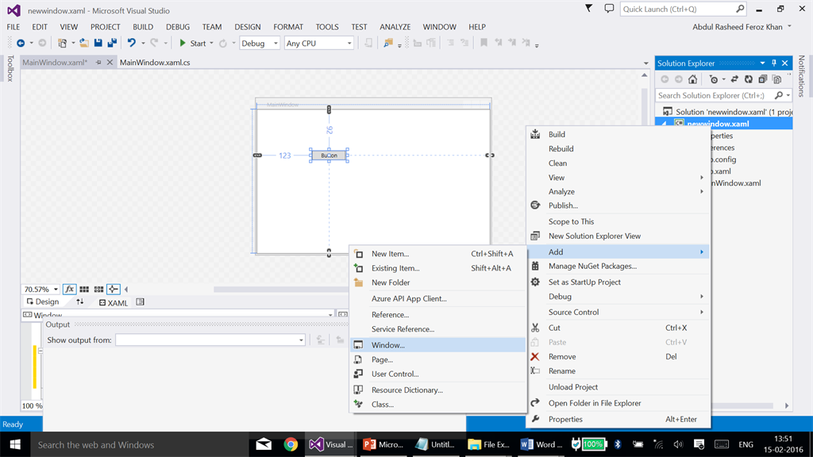Viewport: 813px width, 457px height.
Task: Open the Any CPU platform dropdown
Action: click(x=318, y=43)
